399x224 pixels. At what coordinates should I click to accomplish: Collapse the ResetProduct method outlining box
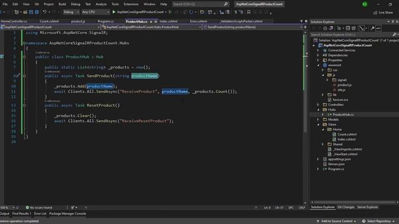point(24,105)
